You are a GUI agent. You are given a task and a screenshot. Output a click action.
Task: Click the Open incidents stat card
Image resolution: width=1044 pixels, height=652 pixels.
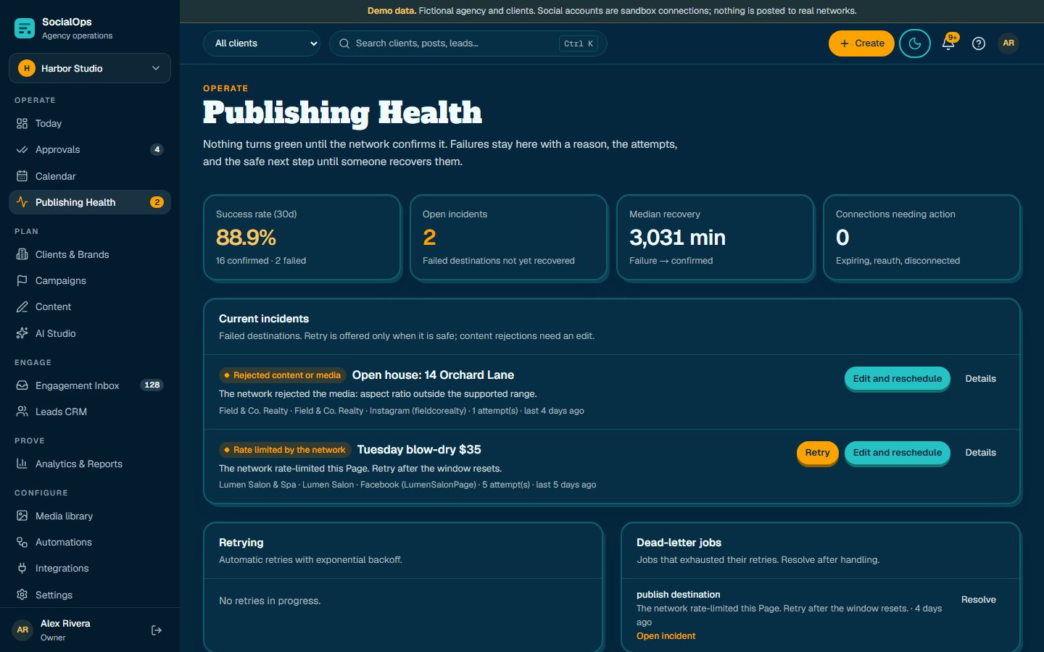coord(509,237)
